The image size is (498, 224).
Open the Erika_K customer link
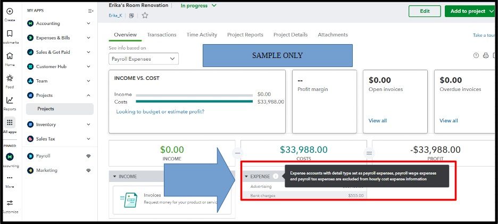pyautogui.click(x=115, y=15)
